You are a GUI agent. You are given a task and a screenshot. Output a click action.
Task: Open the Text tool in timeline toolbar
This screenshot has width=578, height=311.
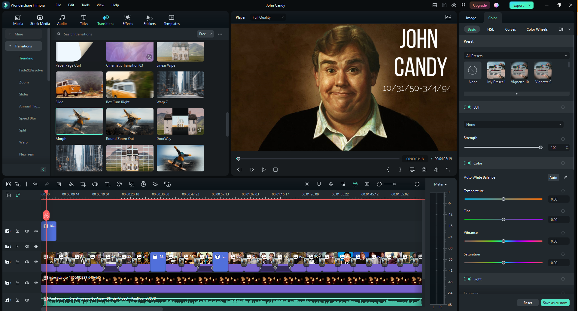[x=107, y=184]
